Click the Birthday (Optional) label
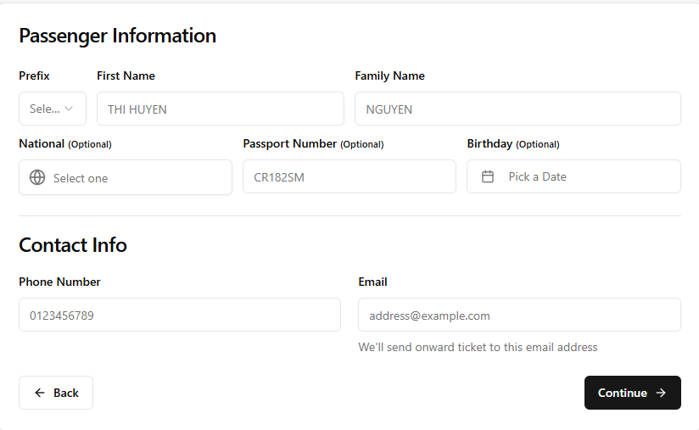Screen dimensions: 699x430 tap(513, 144)
